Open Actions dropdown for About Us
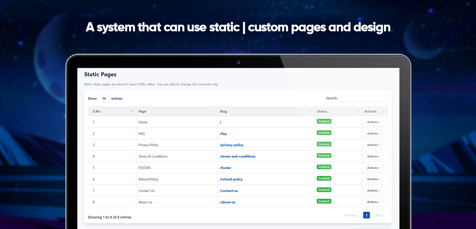476x229 pixels. pyautogui.click(x=373, y=202)
